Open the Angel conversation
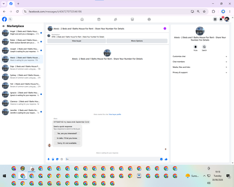This screenshot has width=234, height=187. pos(22,33)
